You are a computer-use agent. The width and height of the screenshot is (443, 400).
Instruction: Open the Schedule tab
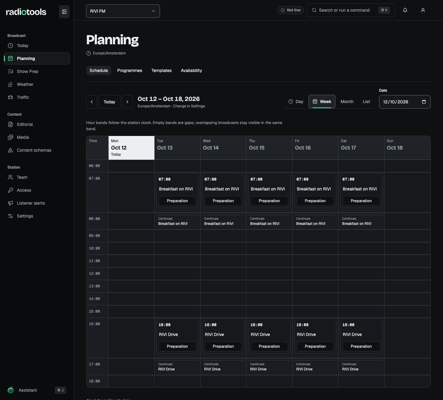coord(98,70)
